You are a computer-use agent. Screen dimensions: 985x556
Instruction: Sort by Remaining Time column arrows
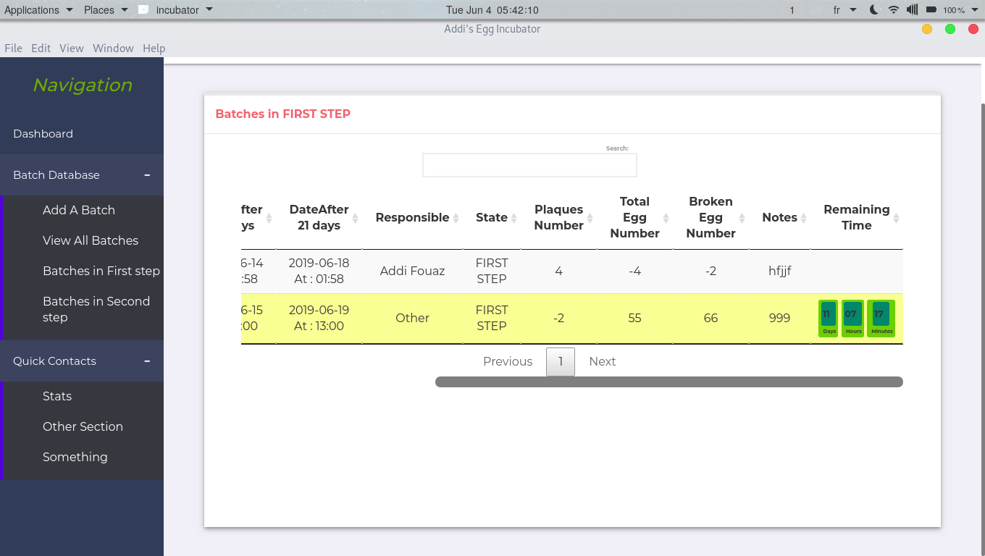(x=897, y=218)
